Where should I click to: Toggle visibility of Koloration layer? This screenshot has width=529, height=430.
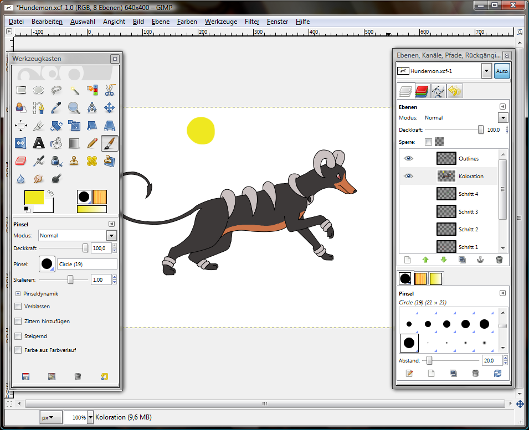pos(409,176)
